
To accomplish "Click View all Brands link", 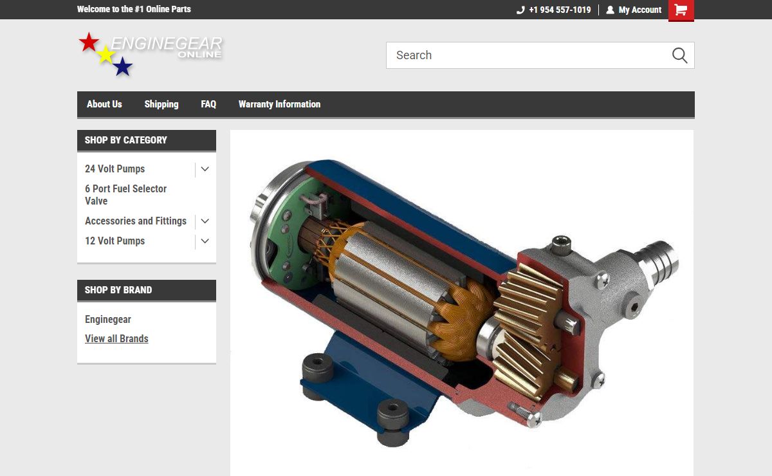I will coord(116,339).
